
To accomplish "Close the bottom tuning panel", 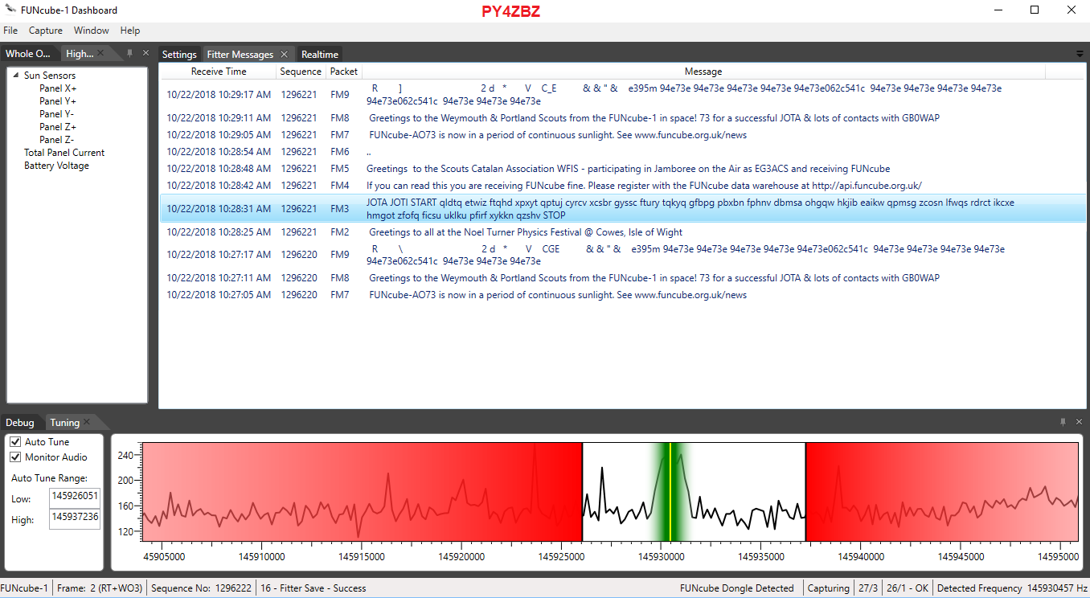I will pos(1079,422).
